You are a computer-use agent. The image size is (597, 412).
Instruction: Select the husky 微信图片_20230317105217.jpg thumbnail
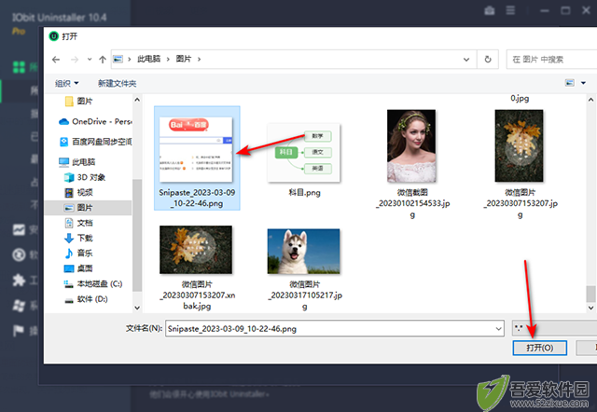304,251
